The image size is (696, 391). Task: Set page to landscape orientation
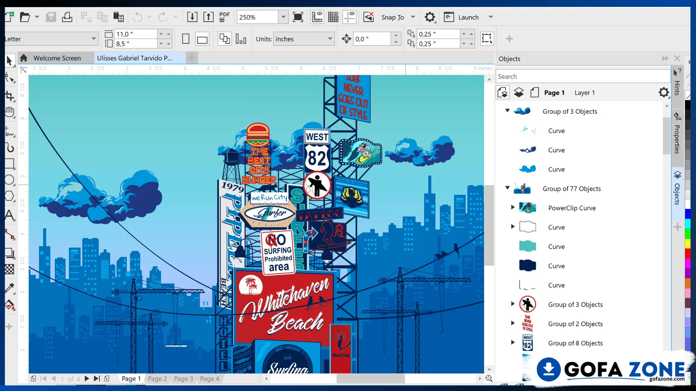click(x=202, y=39)
